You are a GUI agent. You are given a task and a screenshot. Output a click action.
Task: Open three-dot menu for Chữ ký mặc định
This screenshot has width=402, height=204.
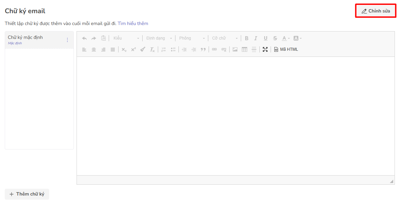[67, 40]
